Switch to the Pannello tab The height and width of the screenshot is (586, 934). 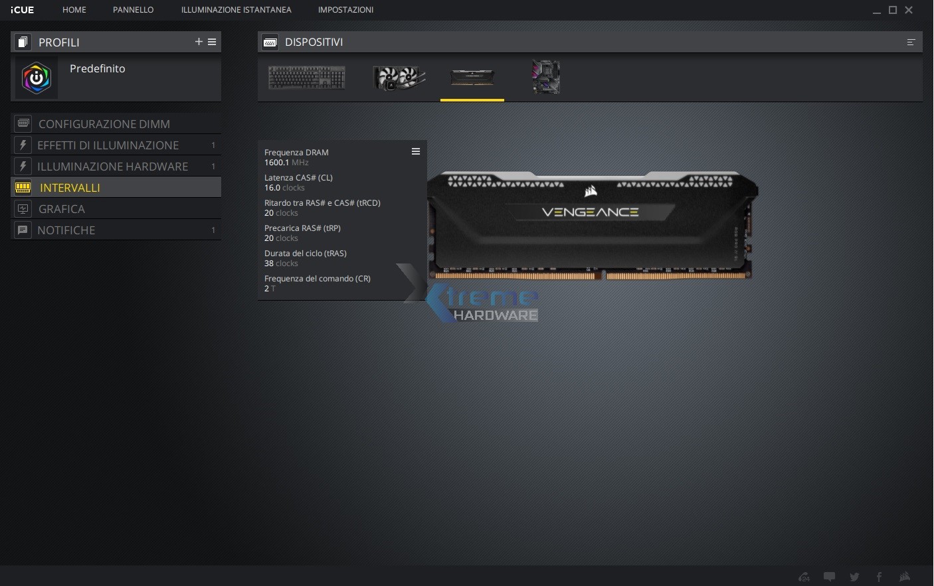[133, 10]
